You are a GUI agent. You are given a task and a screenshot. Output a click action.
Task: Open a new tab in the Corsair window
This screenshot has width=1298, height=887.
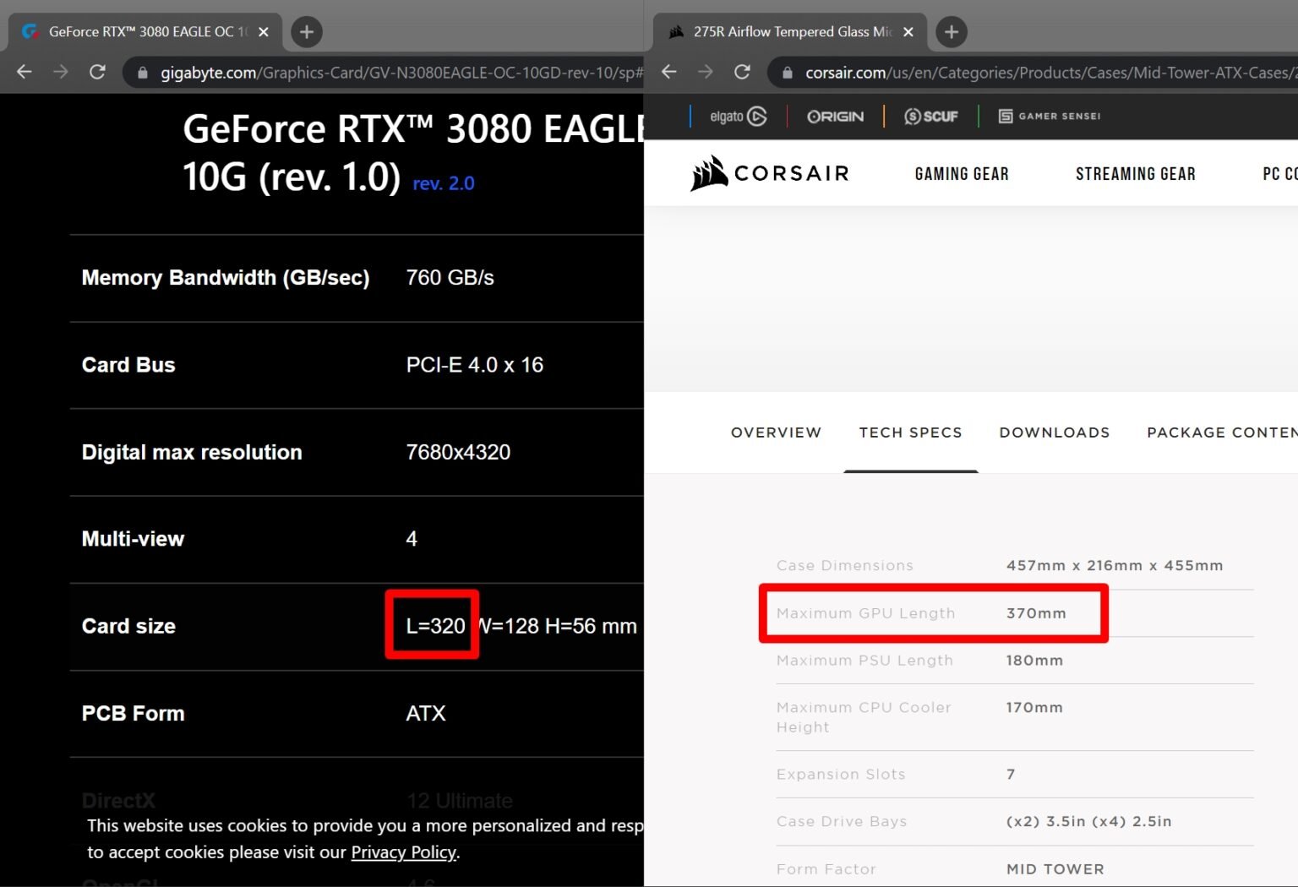951,31
